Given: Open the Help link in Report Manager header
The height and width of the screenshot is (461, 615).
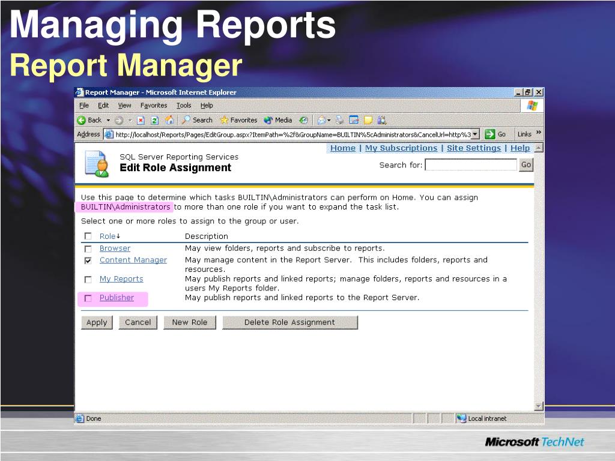Looking at the screenshot, I should 520,148.
